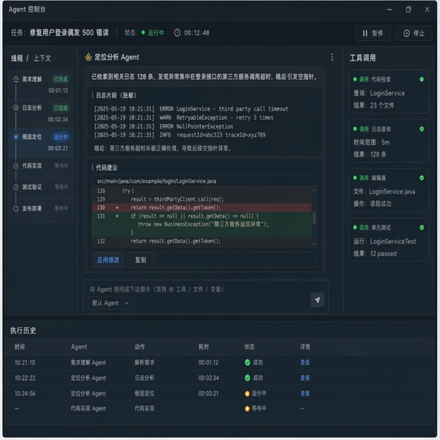Click the 结果: 12 passed text

375,253
